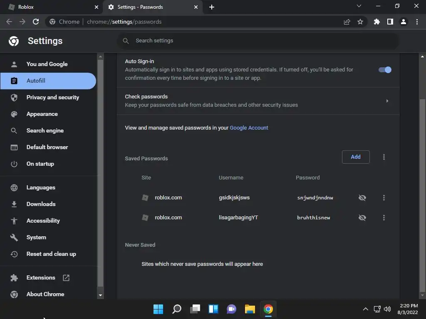Open the side panel icon

tap(390, 22)
